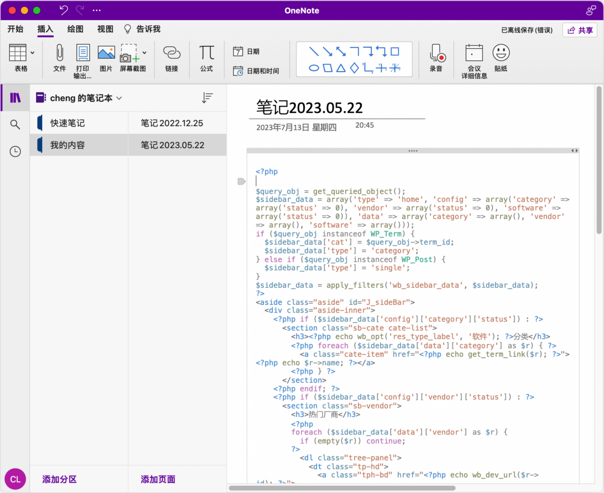Select the XYZ 3D axes shape

pos(395,68)
